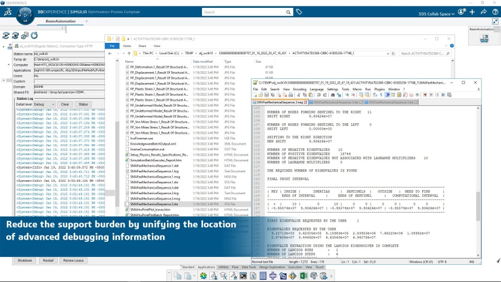Click the Clear station log button

[x=65, y=104]
